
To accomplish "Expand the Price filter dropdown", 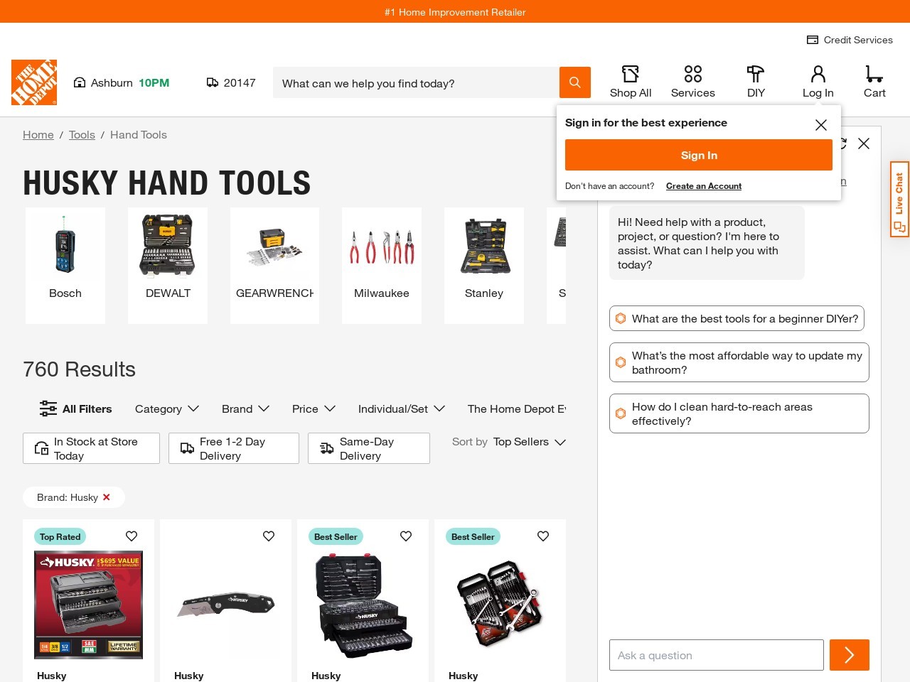I will tap(314, 408).
